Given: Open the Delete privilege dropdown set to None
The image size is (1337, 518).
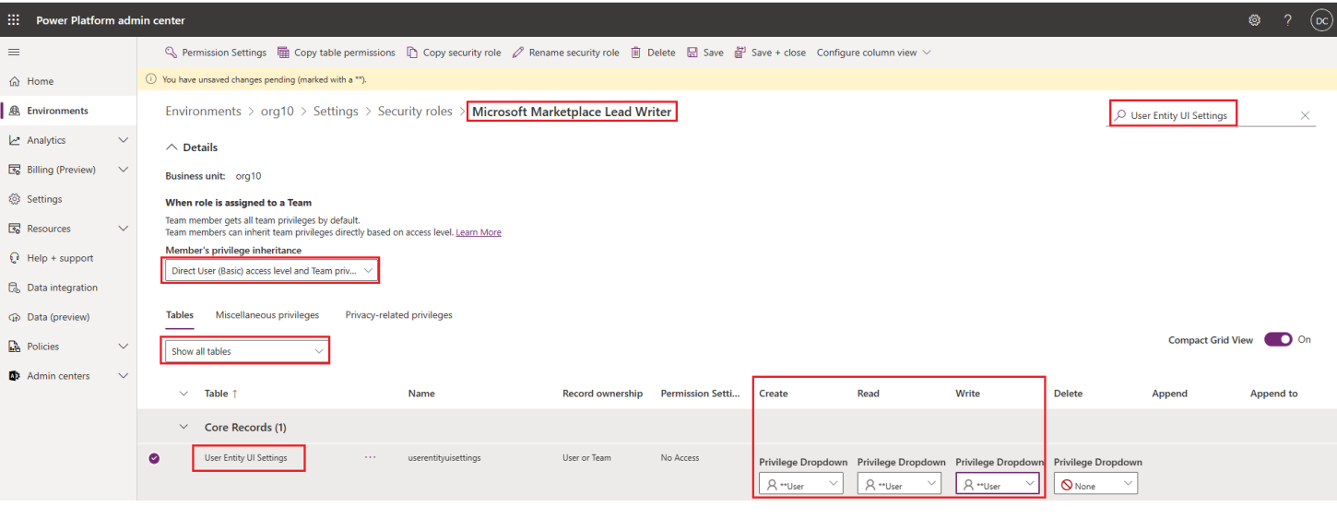Looking at the screenshot, I should point(1095,485).
